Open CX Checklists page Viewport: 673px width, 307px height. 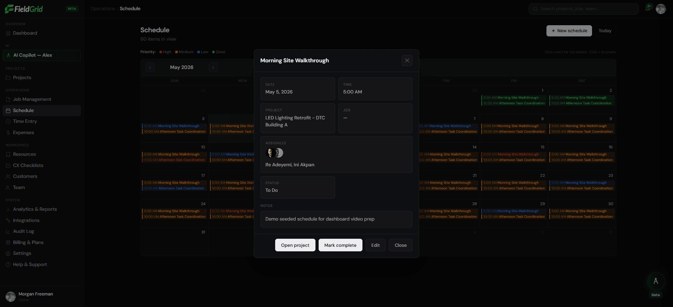click(42, 166)
